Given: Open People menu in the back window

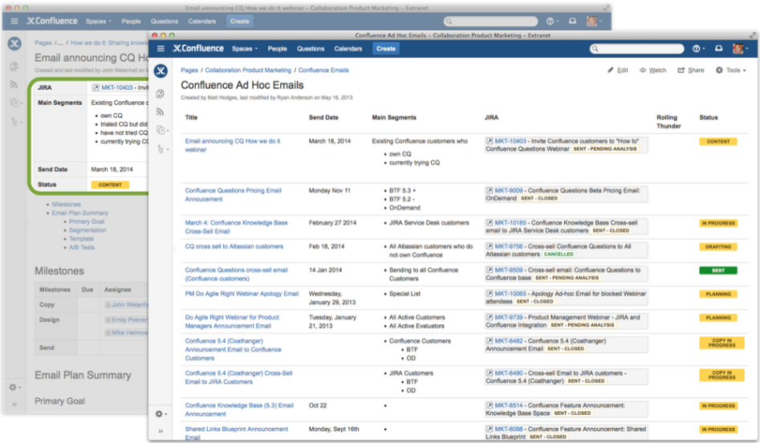Looking at the screenshot, I should click(x=131, y=22).
